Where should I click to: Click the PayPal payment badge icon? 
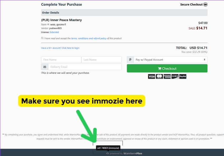(x=183, y=76)
